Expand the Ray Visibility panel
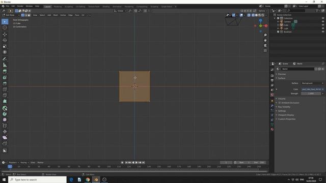This screenshot has height=183, width=326. click(x=284, y=107)
